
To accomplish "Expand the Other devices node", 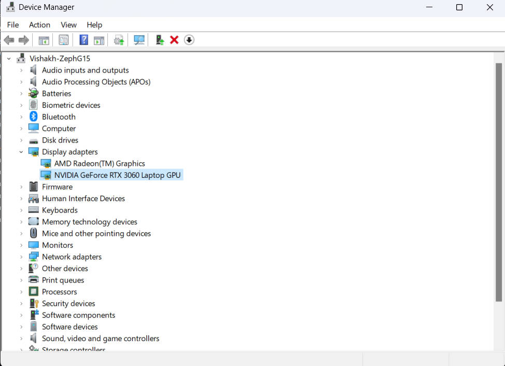I will click(21, 268).
